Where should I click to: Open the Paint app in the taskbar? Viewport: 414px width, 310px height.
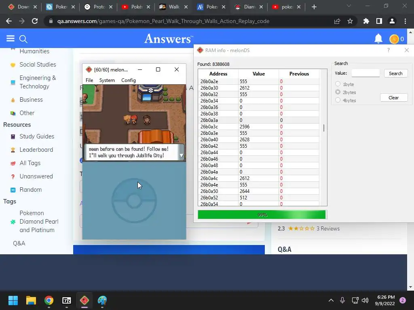(102, 300)
